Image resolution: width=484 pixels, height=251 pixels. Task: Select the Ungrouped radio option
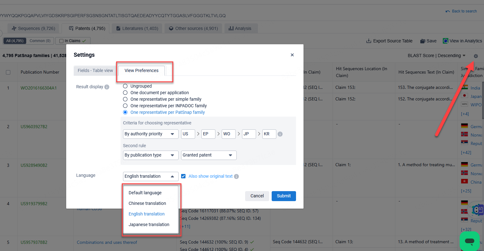pyautogui.click(x=125, y=86)
